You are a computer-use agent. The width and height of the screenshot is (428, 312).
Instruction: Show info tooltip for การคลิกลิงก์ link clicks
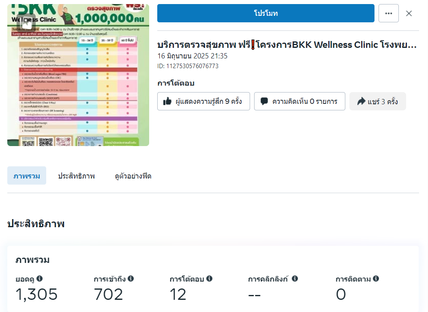pyautogui.click(x=295, y=278)
